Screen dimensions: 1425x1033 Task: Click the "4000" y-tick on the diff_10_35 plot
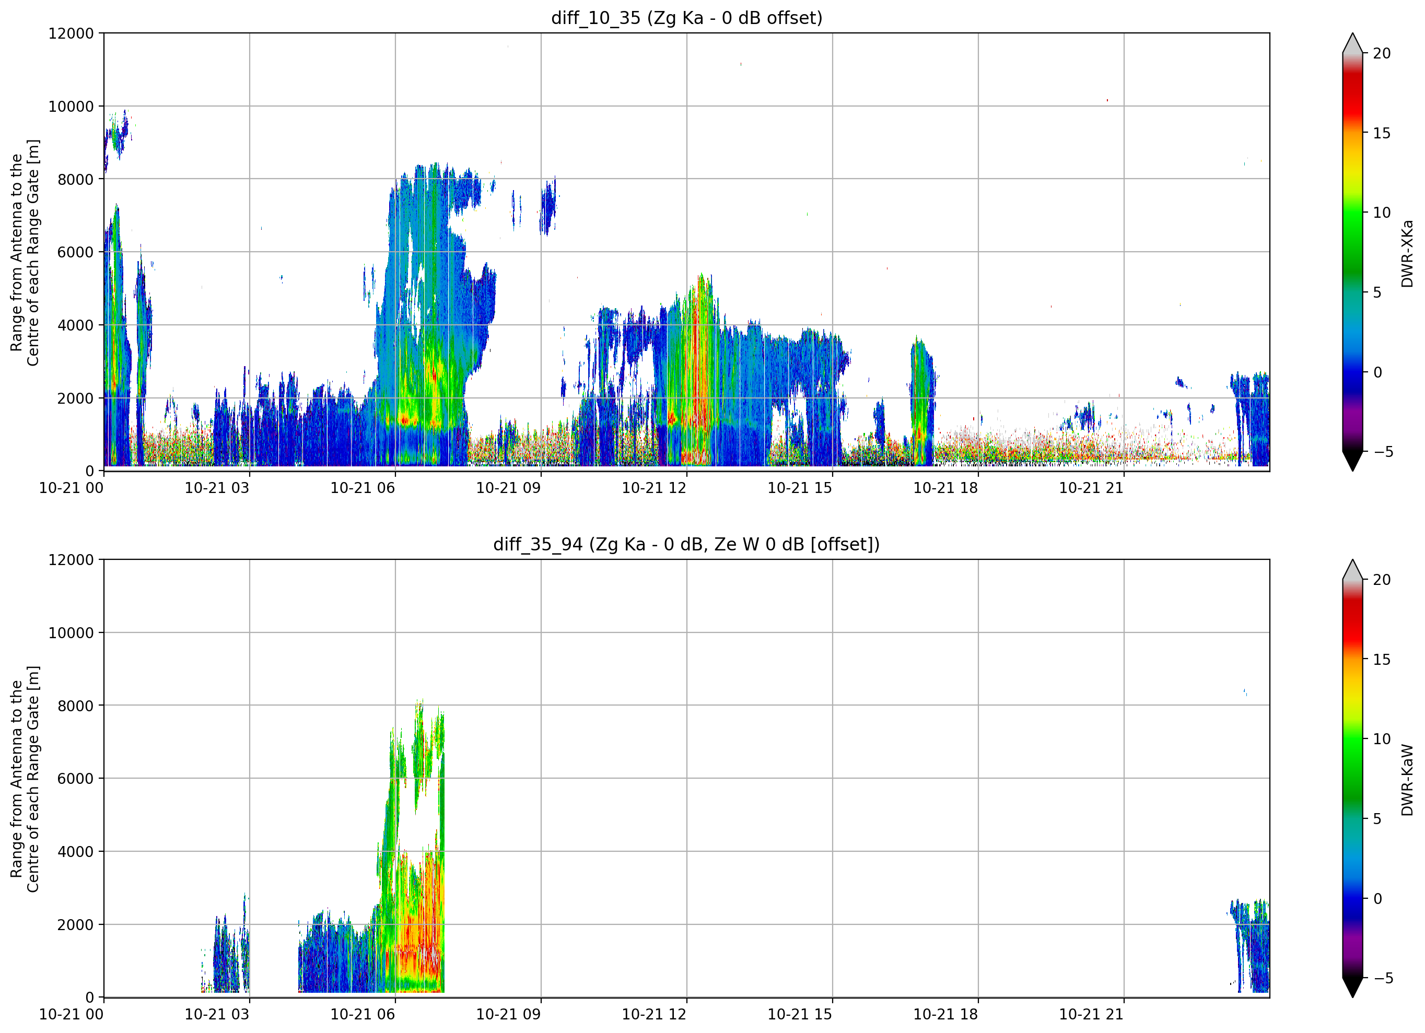click(x=75, y=325)
